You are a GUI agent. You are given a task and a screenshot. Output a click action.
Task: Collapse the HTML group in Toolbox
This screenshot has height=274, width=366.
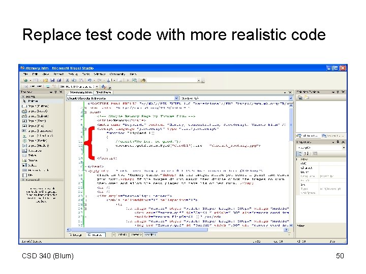pos(23,96)
